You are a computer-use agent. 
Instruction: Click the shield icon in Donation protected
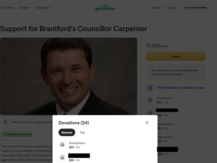click(x=5, y=134)
